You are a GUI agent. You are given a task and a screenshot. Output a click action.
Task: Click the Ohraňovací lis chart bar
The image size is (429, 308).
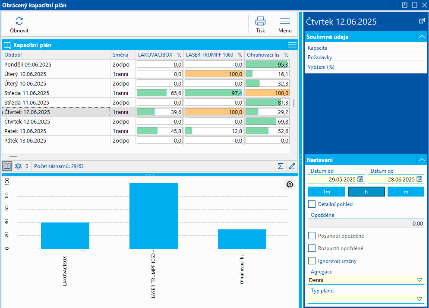[x=242, y=239]
